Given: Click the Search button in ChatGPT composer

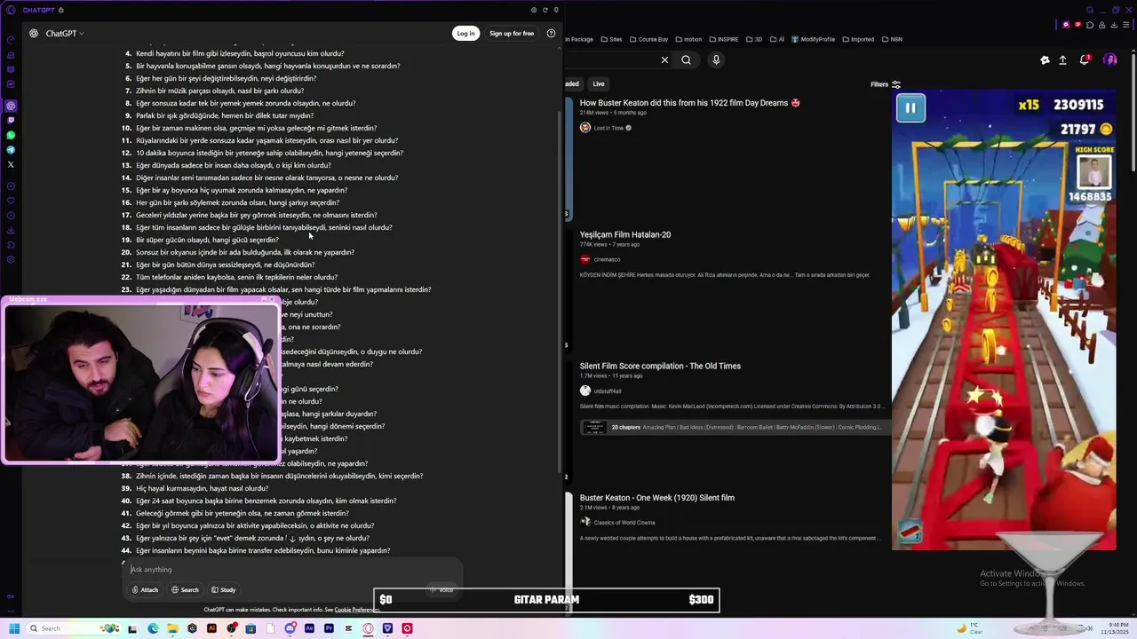Looking at the screenshot, I should (185, 590).
